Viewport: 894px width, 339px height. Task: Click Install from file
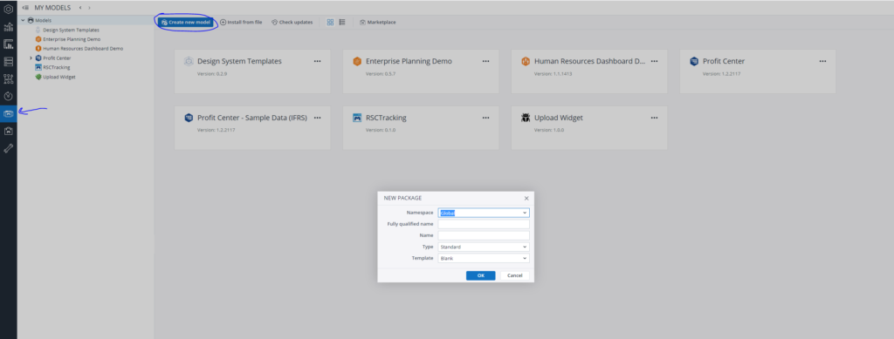[241, 22]
